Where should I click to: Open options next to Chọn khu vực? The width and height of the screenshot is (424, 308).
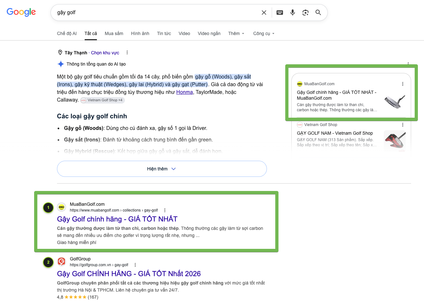point(127,52)
